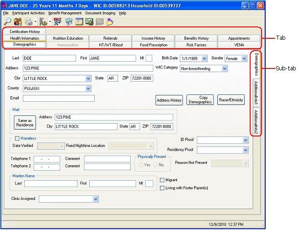
Task: Open the Document Imaging menu
Action: coord(100,13)
